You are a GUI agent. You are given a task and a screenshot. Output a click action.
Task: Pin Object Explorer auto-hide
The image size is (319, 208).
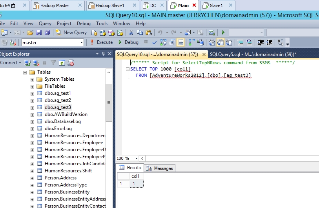(x=103, y=54)
